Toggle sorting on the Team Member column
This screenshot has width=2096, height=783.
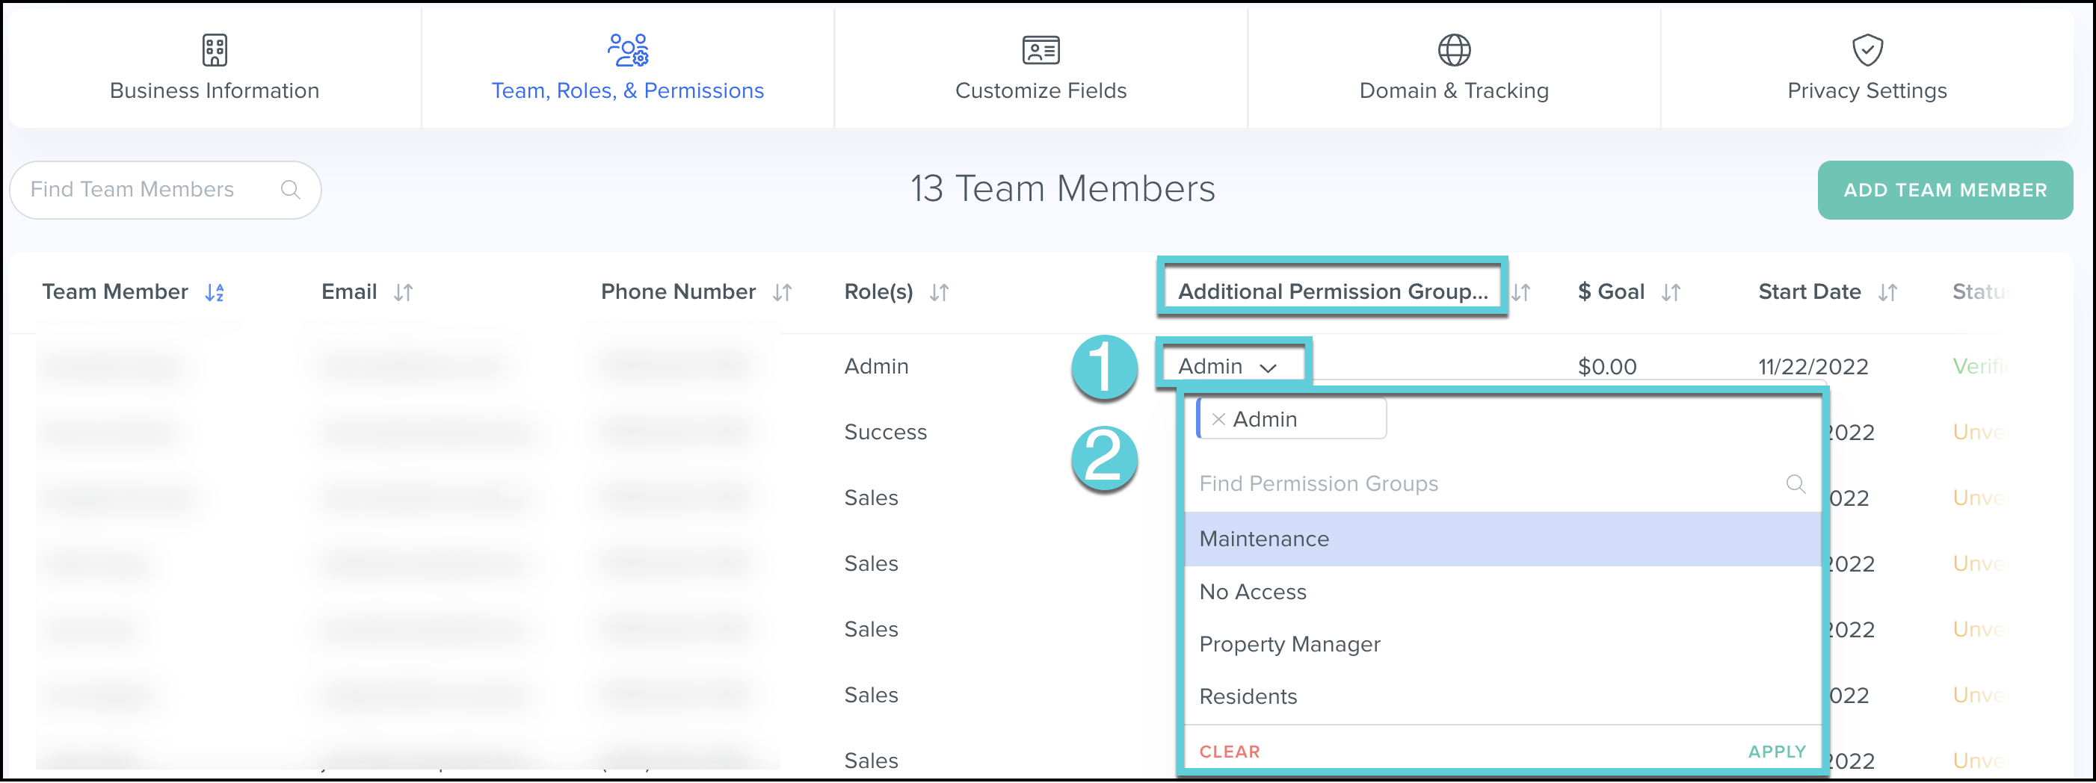point(215,292)
